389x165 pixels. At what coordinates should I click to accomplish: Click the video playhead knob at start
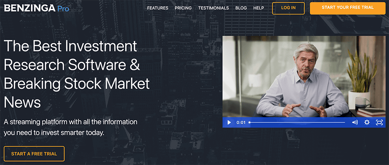250,122
